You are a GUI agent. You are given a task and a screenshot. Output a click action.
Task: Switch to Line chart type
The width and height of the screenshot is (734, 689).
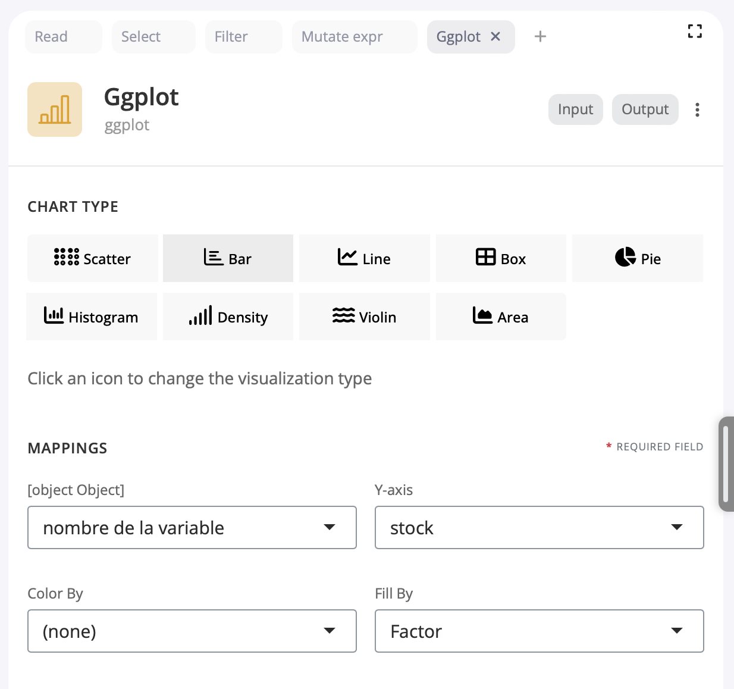pos(364,258)
